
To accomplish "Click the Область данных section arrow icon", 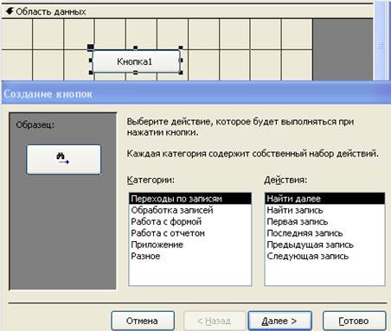I will 10,11.
